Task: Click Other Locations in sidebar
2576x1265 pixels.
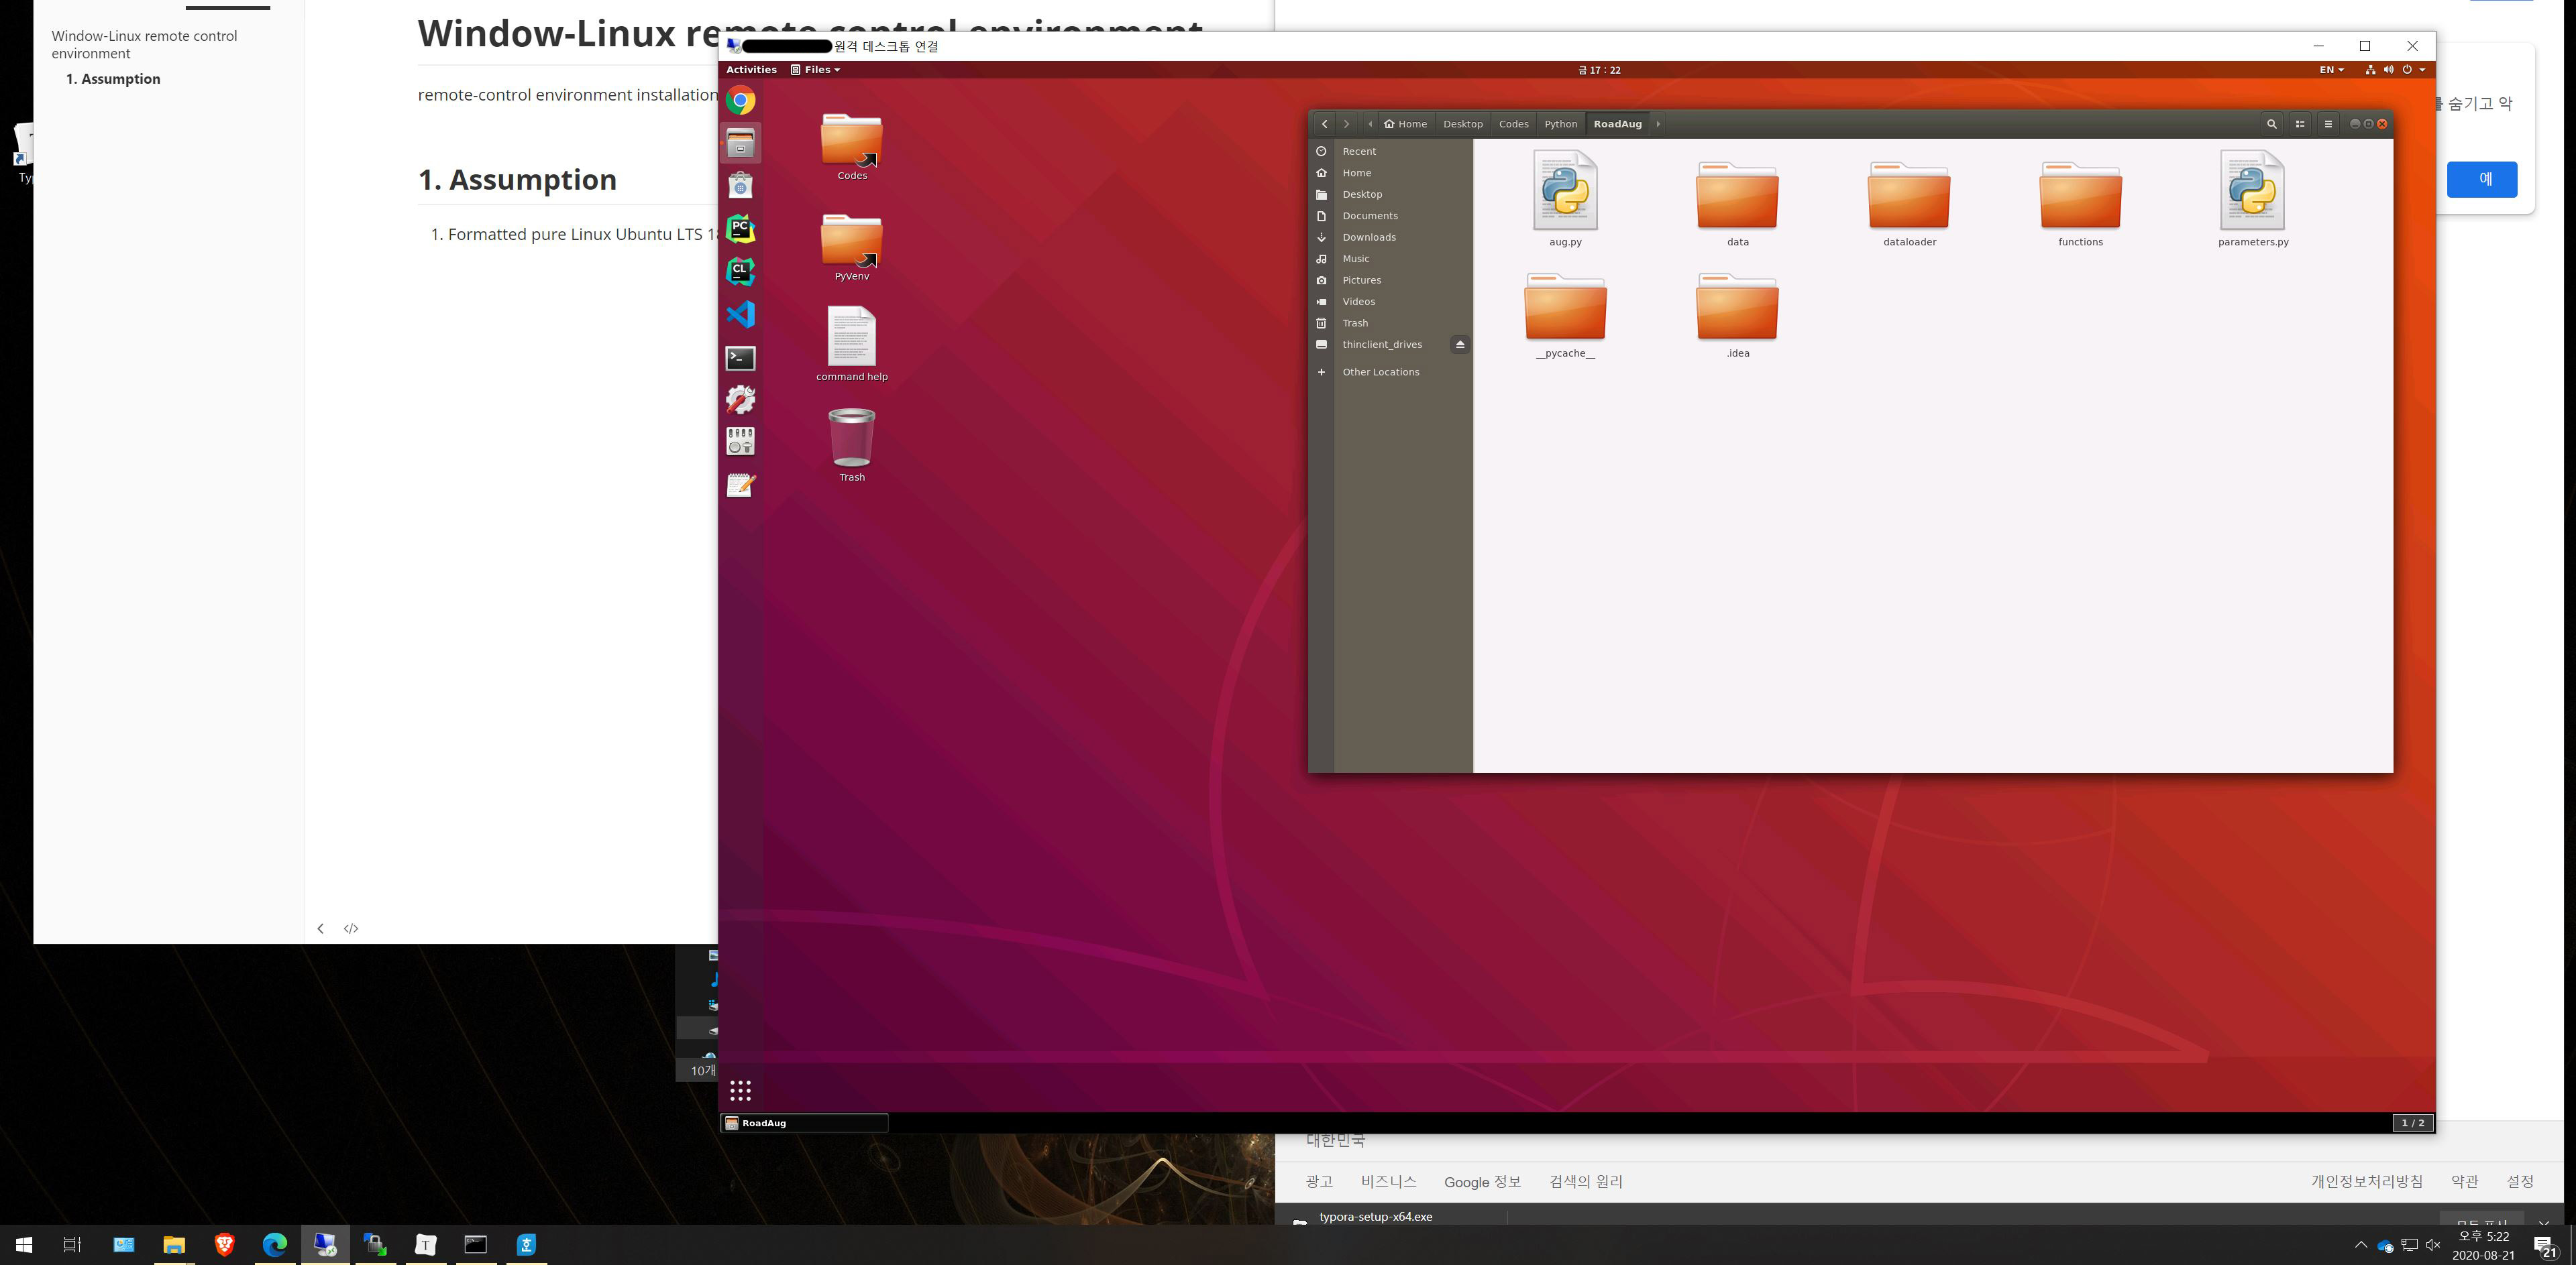Action: pos(1380,371)
